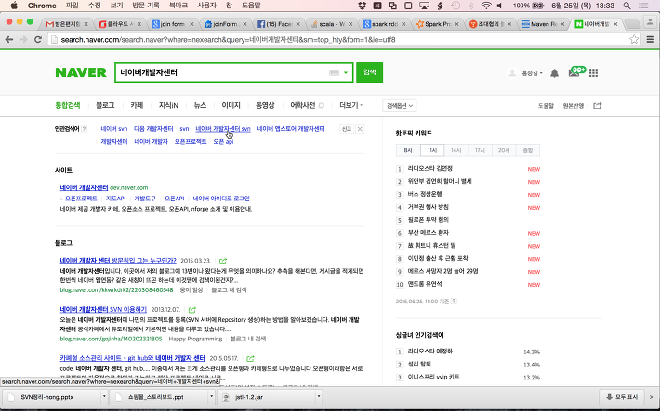Click the Dropbox menu bar icon

[x=362, y=6]
